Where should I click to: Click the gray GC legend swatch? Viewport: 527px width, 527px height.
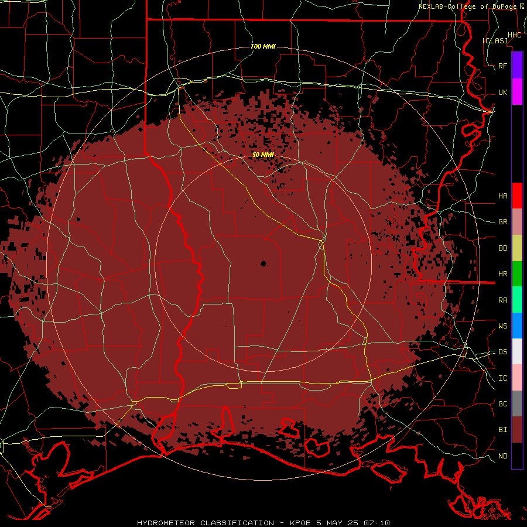tap(517, 403)
